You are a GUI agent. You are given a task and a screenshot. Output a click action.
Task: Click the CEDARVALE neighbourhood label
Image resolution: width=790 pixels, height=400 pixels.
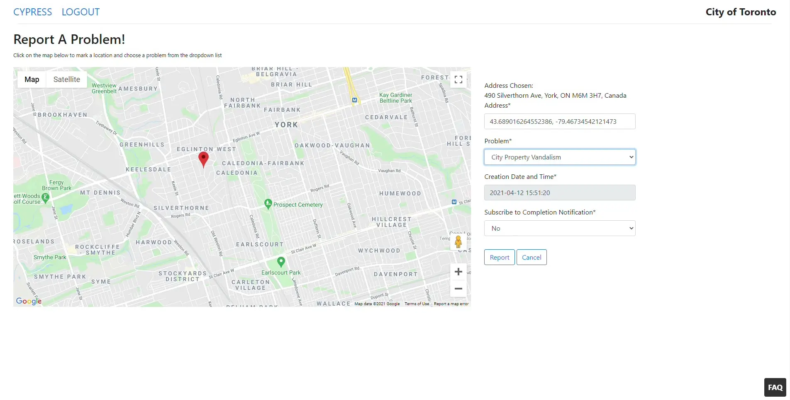tap(386, 117)
